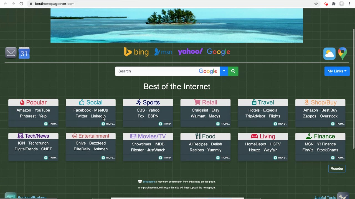Open the weather cloud icon
Image resolution: width=355 pixels, height=199 pixels.
329,54
